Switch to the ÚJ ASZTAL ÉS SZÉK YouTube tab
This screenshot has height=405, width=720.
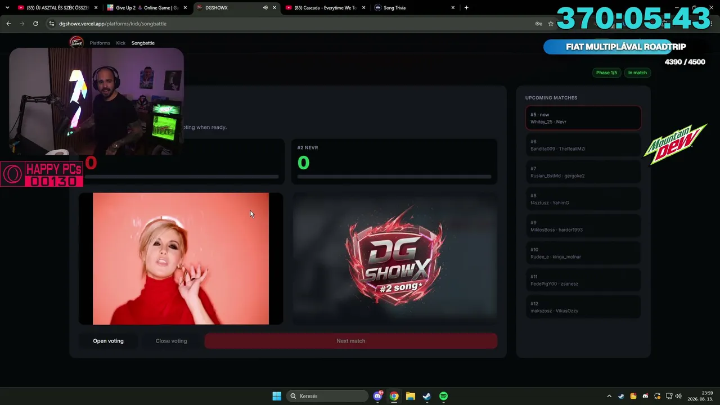click(x=56, y=8)
